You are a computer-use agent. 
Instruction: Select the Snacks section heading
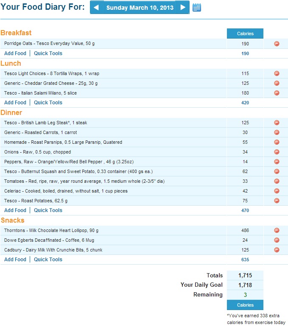tap(13, 220)
